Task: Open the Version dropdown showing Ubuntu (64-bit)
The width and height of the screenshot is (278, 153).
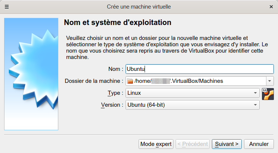Action: [192, 105]
